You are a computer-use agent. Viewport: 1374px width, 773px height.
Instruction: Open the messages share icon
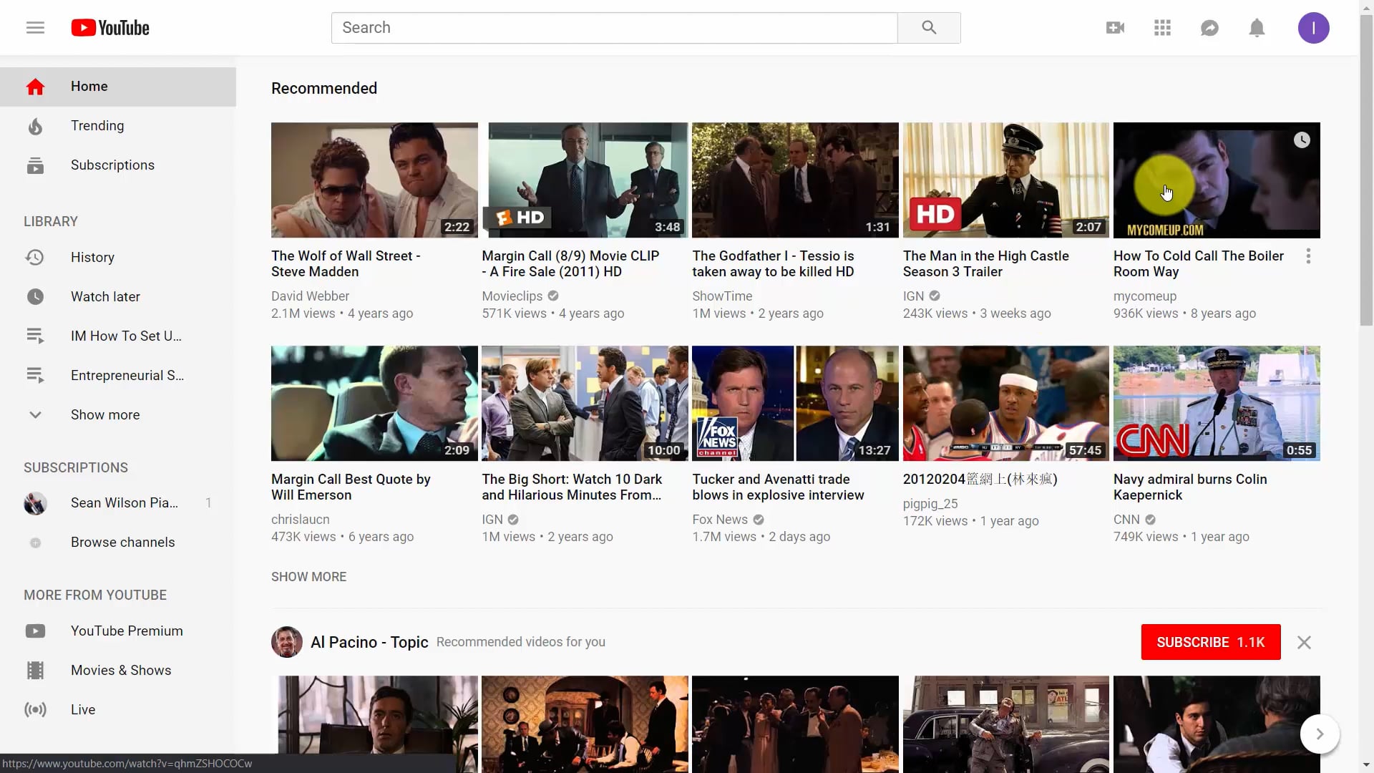click(x=1209, y=28)
